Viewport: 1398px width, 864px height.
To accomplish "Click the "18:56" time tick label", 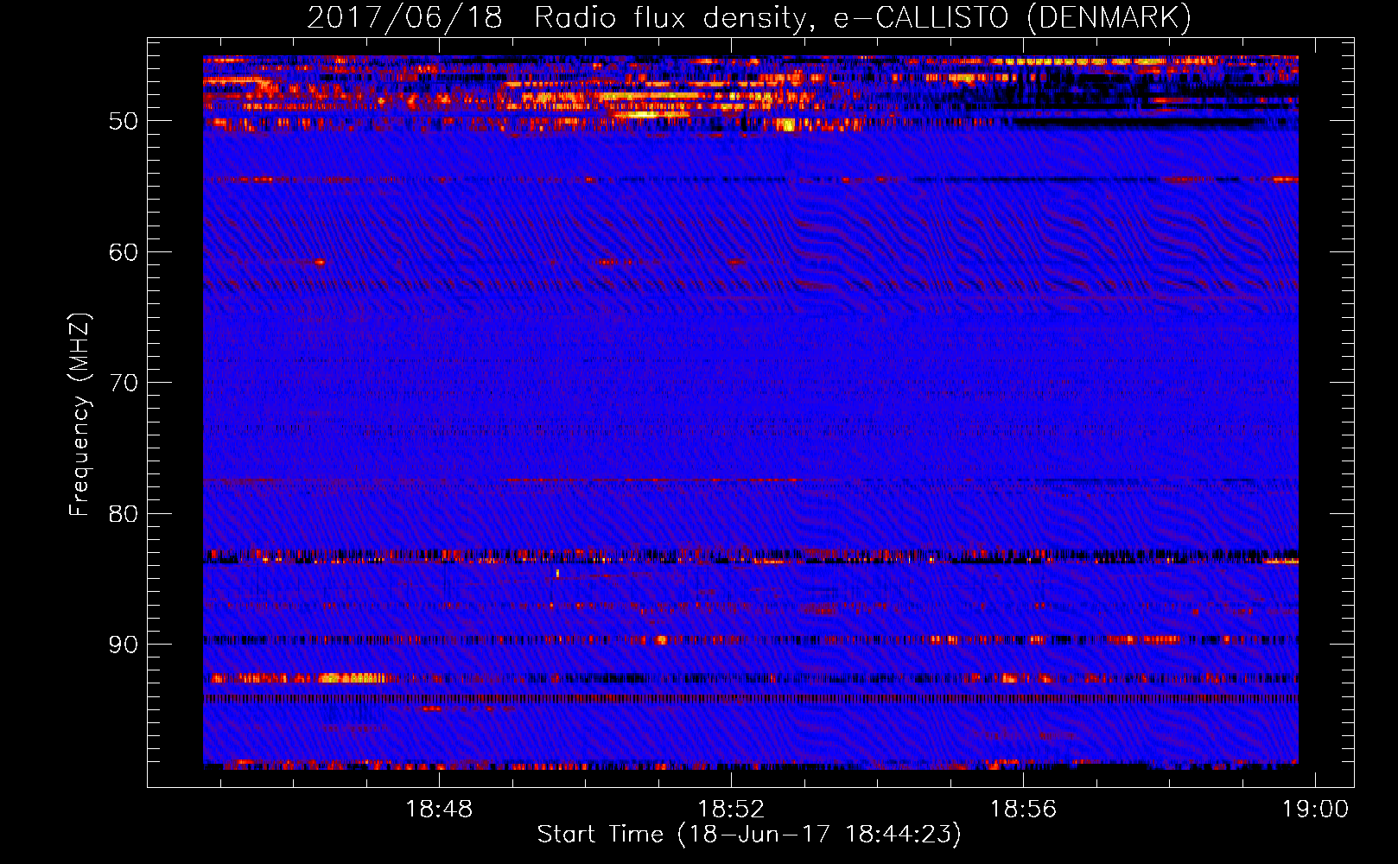I will [1023, 810].
